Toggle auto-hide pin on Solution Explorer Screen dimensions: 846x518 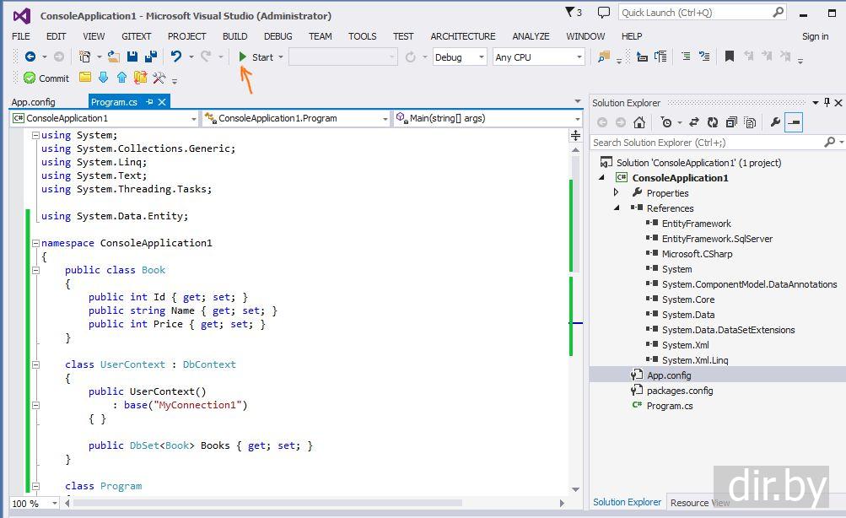click(827, 102)
